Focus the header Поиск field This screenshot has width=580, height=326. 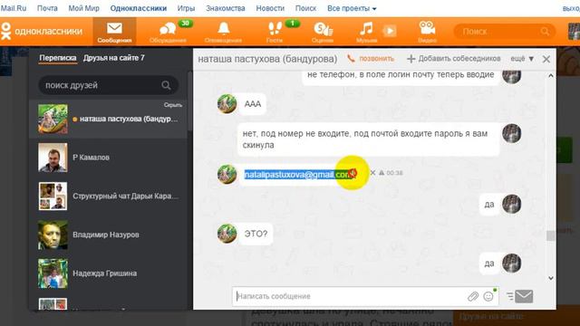pos(505,32)
